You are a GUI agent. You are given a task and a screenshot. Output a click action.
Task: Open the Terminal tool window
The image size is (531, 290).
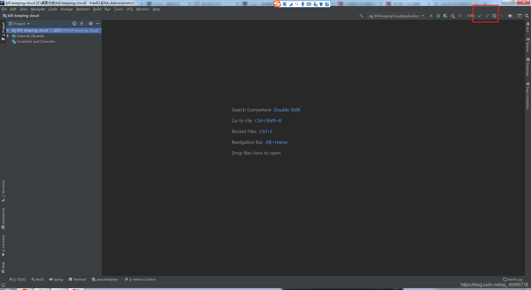pos(77,279)
